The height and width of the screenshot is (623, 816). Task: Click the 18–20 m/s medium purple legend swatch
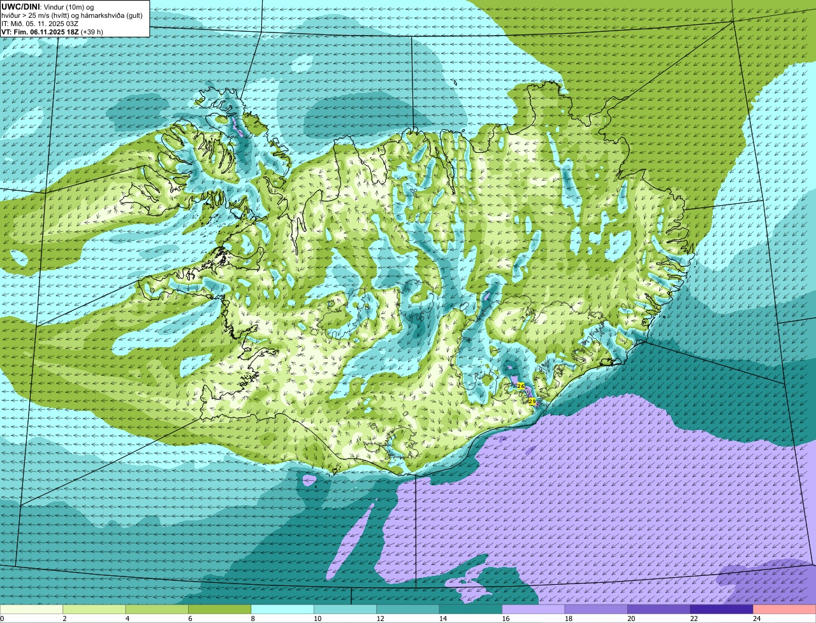[x=596, y=610]
